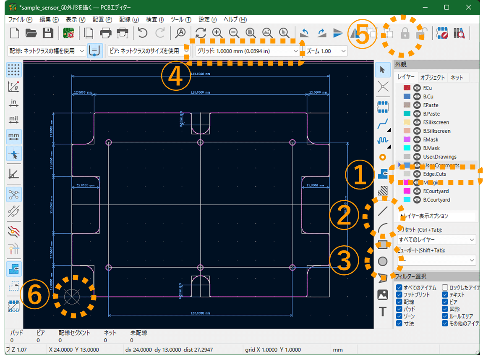The height and width of the screenshot is (355, 483).
Task: Hide the F.Cu layer eye icon
Action: pos(417,88)
